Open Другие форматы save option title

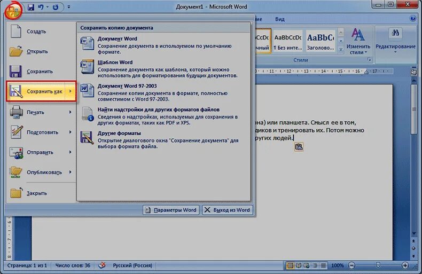tap(119, 133)
